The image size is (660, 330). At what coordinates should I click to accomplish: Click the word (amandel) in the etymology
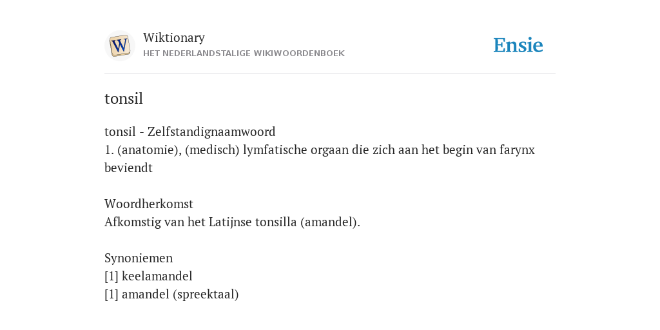pyautogui.click(x=331, y=222)
